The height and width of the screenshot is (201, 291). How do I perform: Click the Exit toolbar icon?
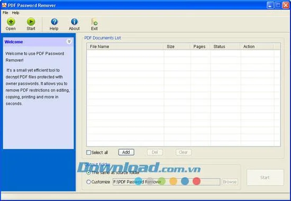[95, 22]
